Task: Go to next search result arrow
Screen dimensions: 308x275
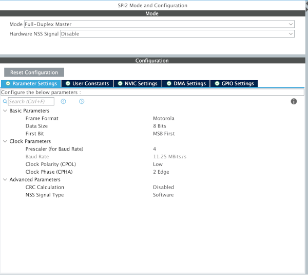Action: coord(82,102)
